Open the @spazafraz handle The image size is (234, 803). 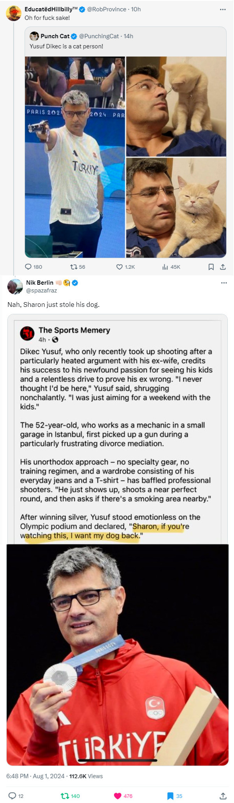click(x=42, y=291)
